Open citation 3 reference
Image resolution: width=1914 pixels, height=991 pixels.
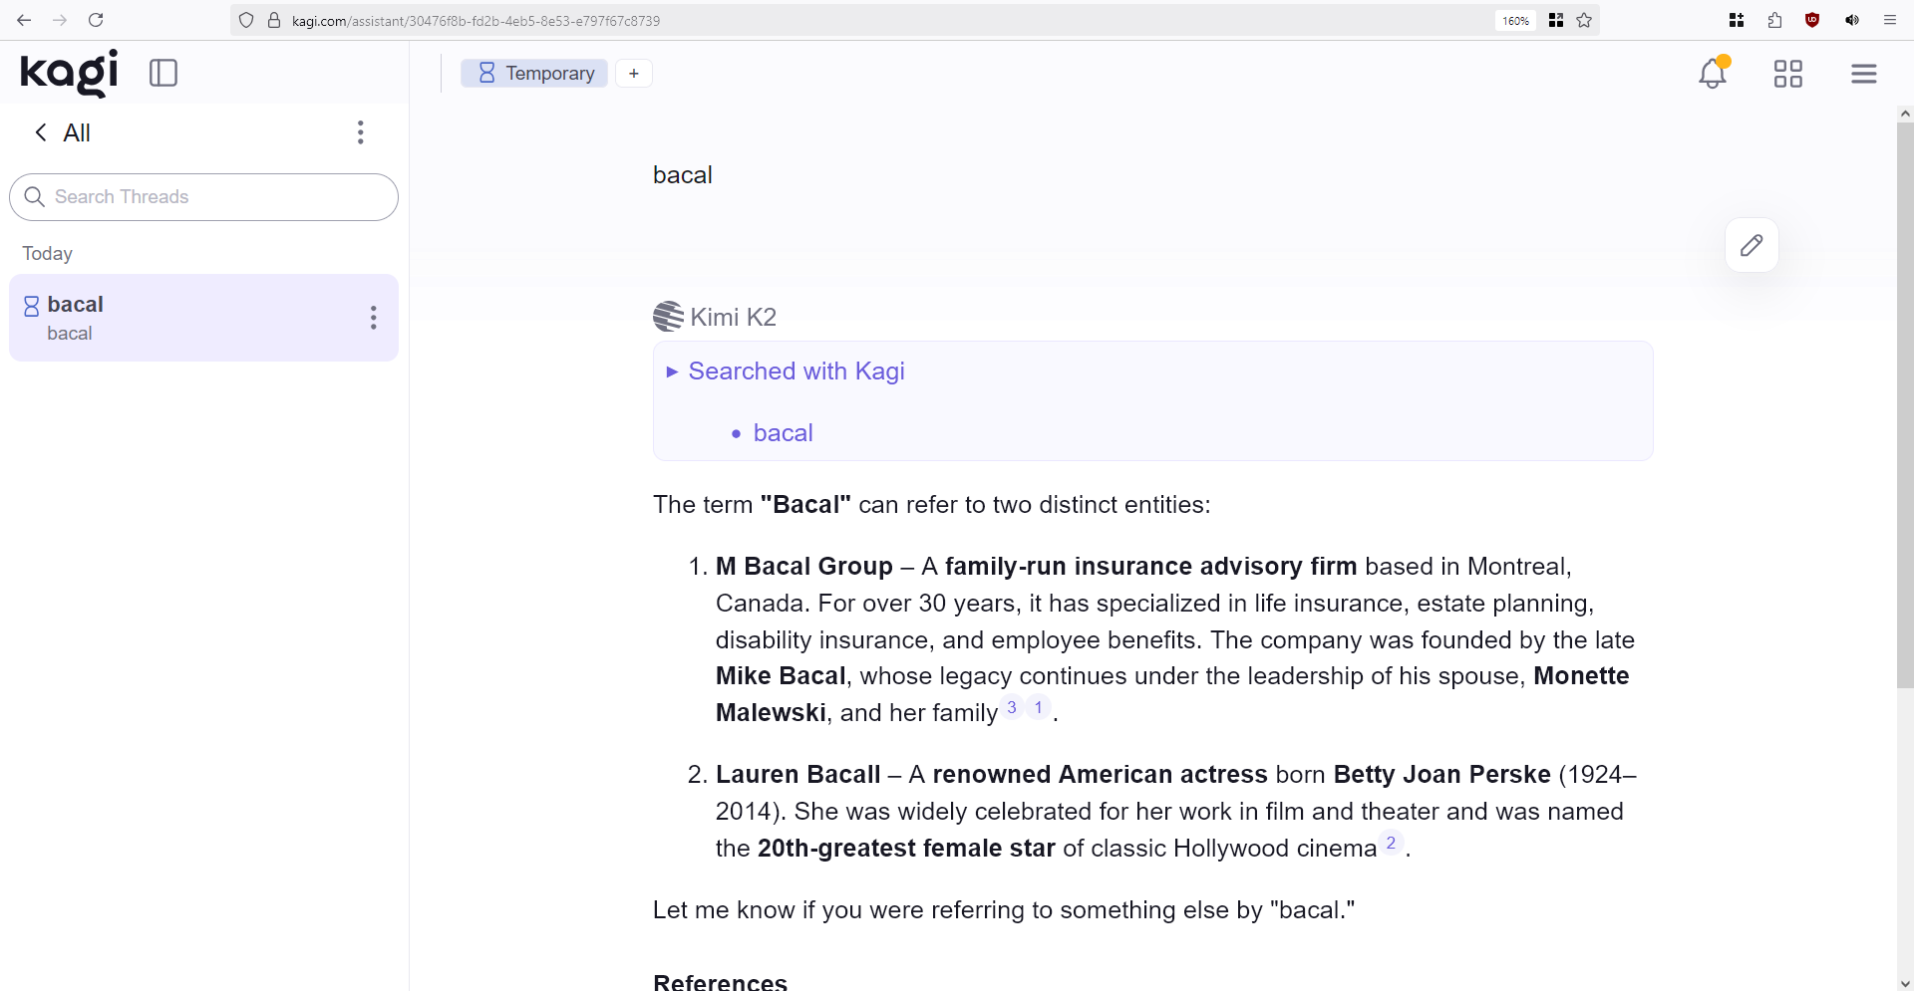[1012, 708]
